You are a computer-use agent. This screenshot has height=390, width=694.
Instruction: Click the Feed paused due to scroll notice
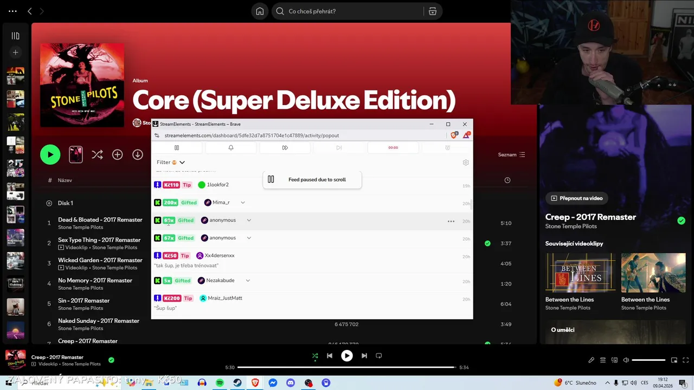coord(312,180)
